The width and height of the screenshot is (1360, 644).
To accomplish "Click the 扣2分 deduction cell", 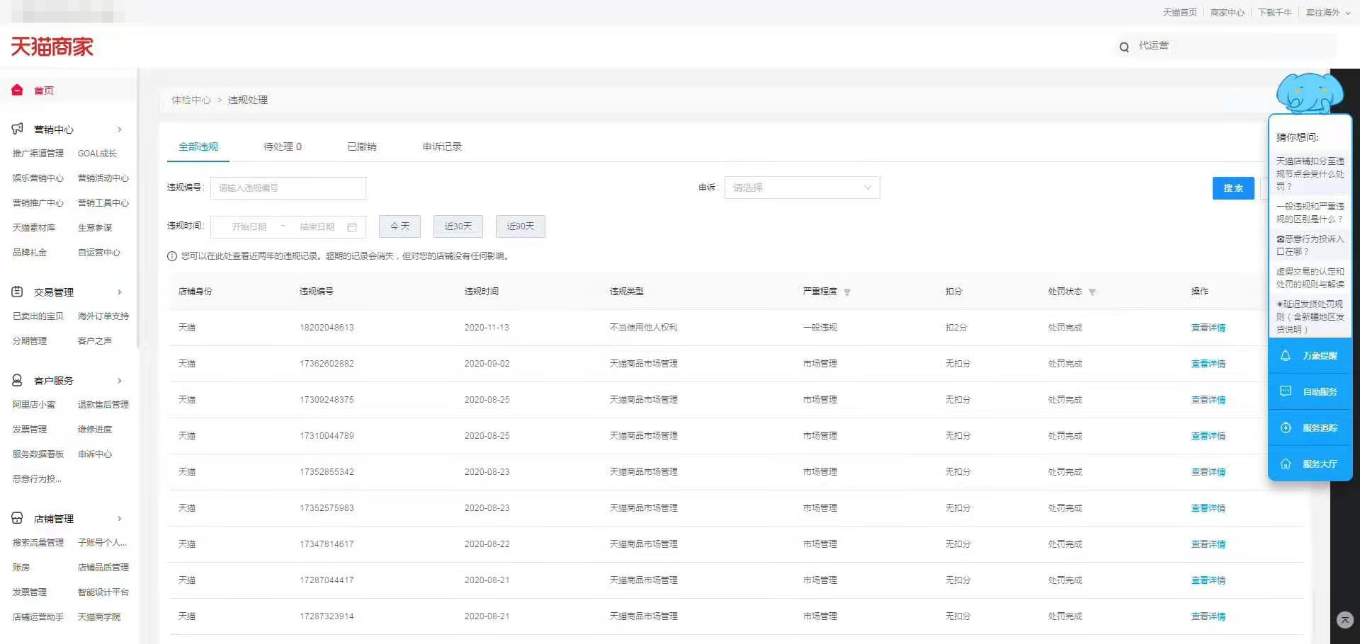I will (956, 328).
